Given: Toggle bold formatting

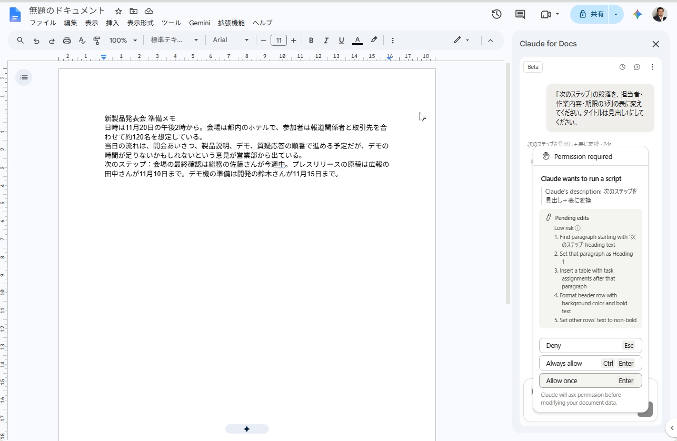Looking at the screenshot, I should coord(311,41).
